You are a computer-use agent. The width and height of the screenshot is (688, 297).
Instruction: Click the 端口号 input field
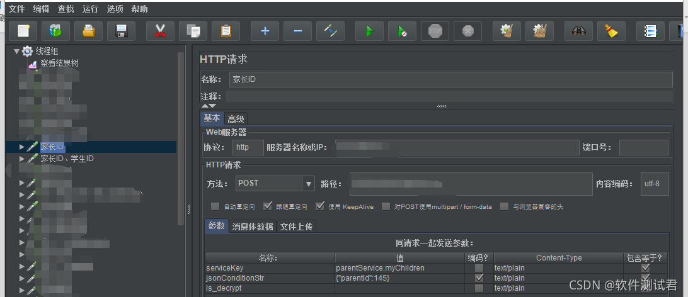click(644, 148)
